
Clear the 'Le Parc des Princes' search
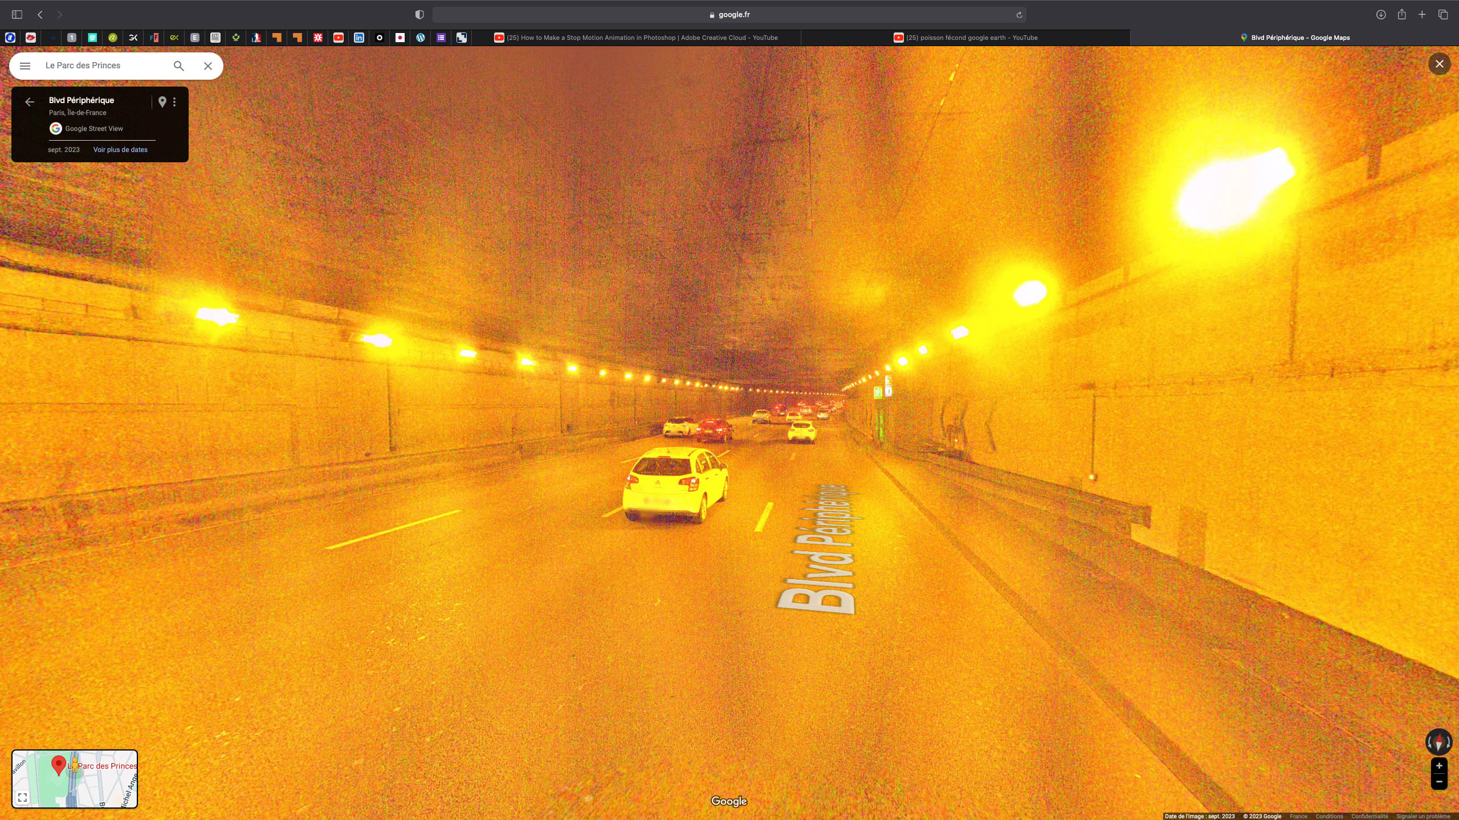[x=208, y=66]
